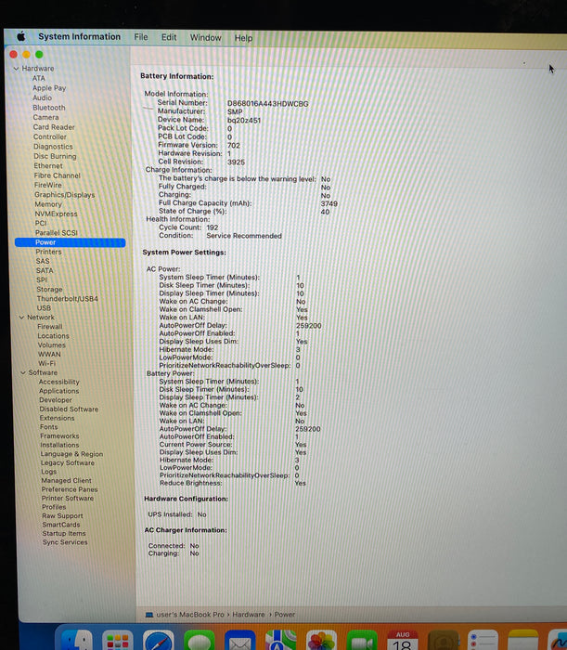Viewport: 567px width, 650px height.
Task: Select Wi-Fi under Network
Action: click(46, 364)
